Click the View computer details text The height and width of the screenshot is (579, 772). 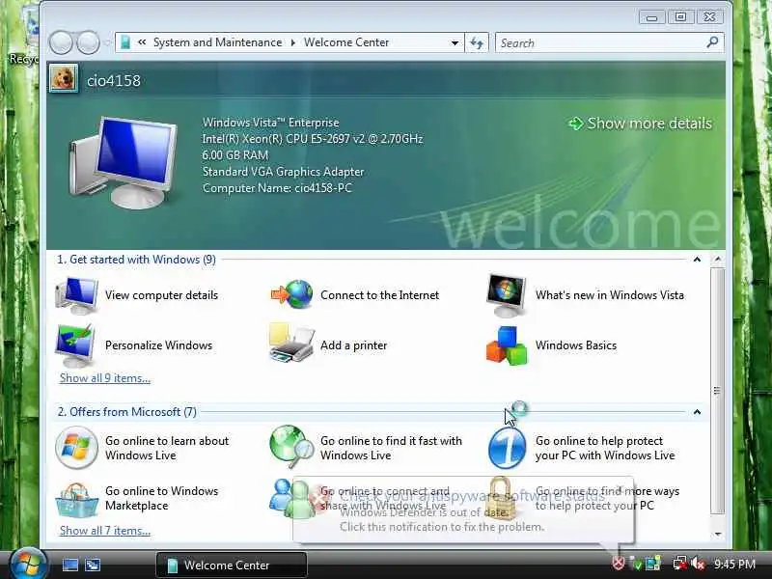pyautogui.click(x=161, y=295)
